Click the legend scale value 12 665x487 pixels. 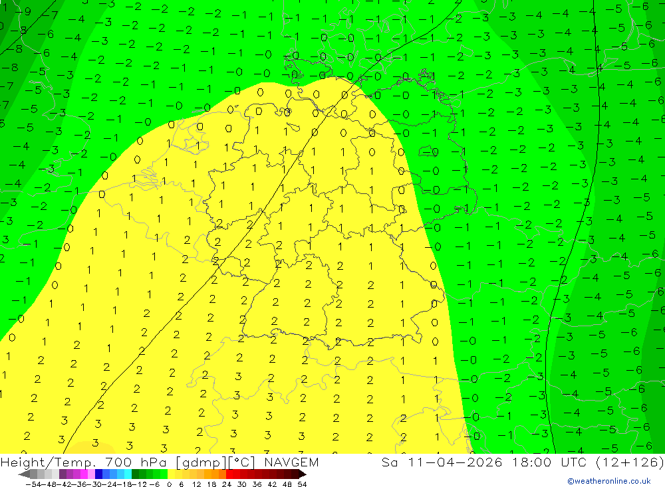[196, 484]
